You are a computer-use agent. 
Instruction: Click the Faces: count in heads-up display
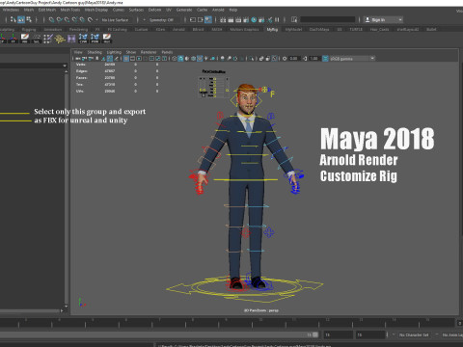pyautogui.click(x=109, y=78)
